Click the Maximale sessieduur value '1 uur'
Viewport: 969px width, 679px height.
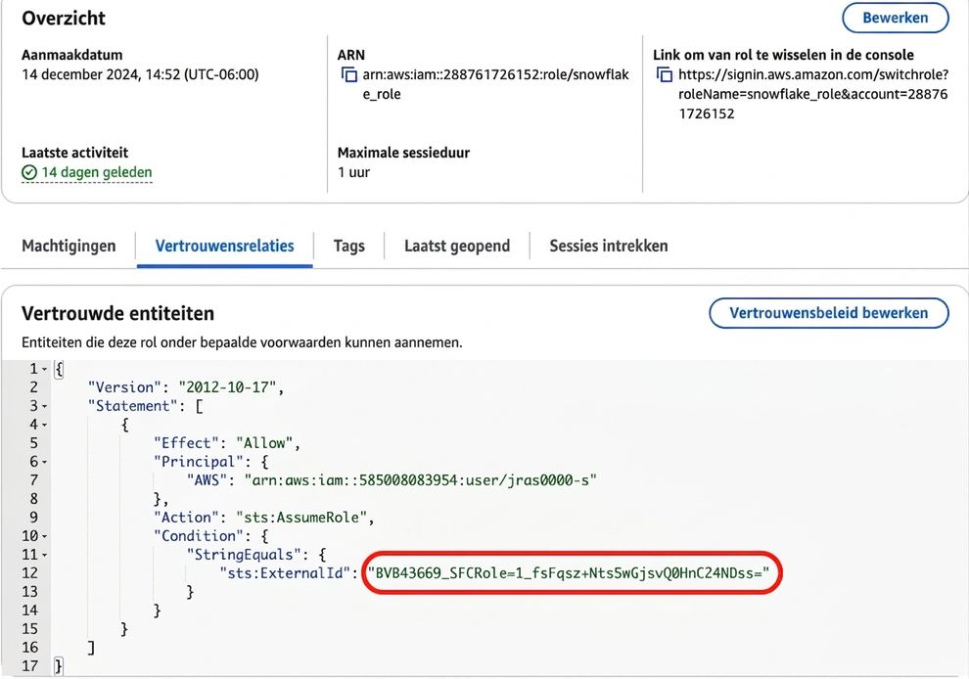point(353,172)
